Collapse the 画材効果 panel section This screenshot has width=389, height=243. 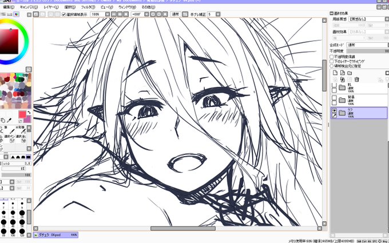(331, 13)
